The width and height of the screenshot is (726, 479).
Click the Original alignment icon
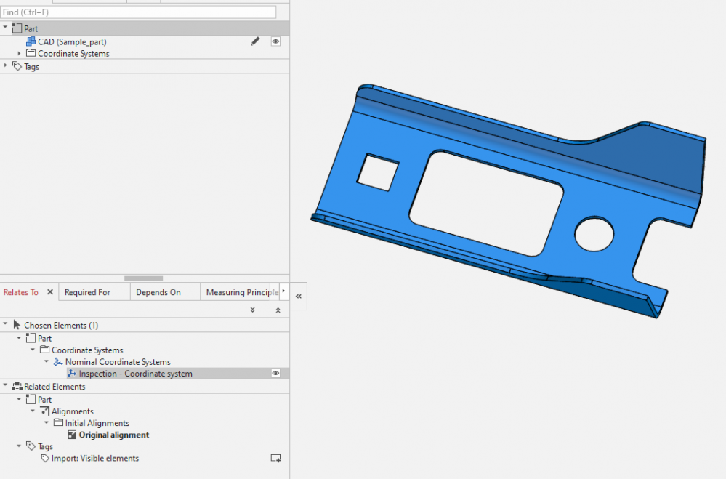click(72, 435)
